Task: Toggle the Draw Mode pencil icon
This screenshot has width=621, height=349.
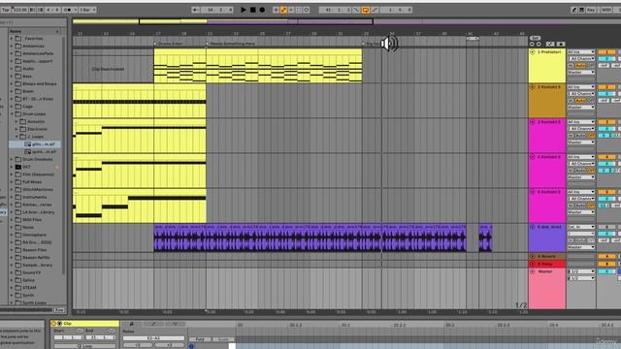Action: click(x=573, y=10)
